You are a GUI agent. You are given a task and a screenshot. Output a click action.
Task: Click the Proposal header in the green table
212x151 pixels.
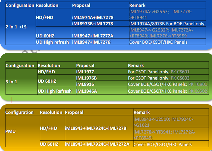pos(85,66)
